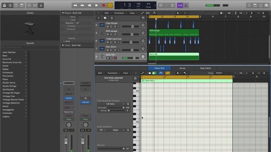Adjust the master volume slider
271x152 pixels.
217,5
